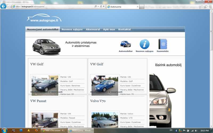The image size is (213, 133).
Task: Go back with the browser Back arrow
Action: click(3, 6)
